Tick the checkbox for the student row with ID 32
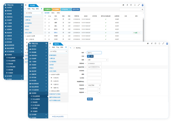 click(45, 19)
